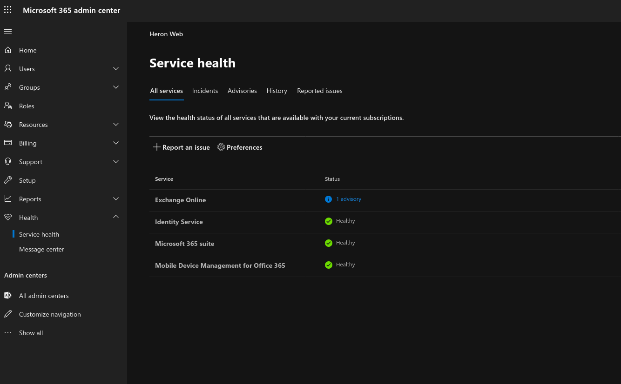Open the Microsoft 365 suite row

pyautogui.click(x=385, y=244)
